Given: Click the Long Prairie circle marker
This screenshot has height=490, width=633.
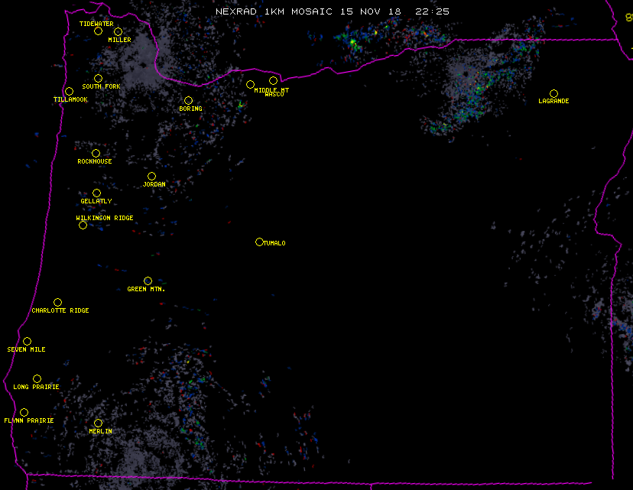Looking at the screenshot, I should tap(37, 378).
